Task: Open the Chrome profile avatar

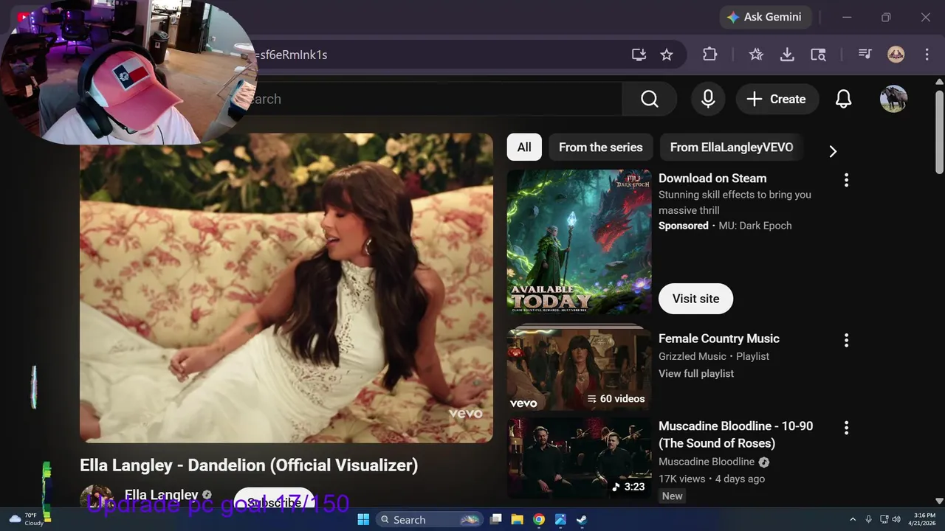Action: pyautogui.click(x=896, y=55)
